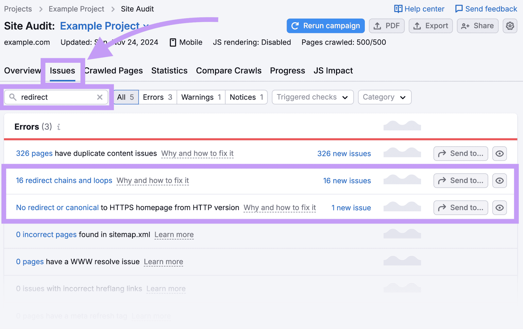Click the Errors info icon
This screenshot has height=329, width=523.
[x=59, y=127]
